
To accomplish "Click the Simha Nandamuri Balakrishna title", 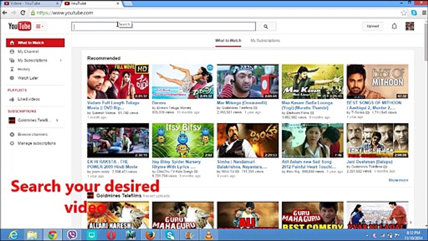I will click(242, 164).
